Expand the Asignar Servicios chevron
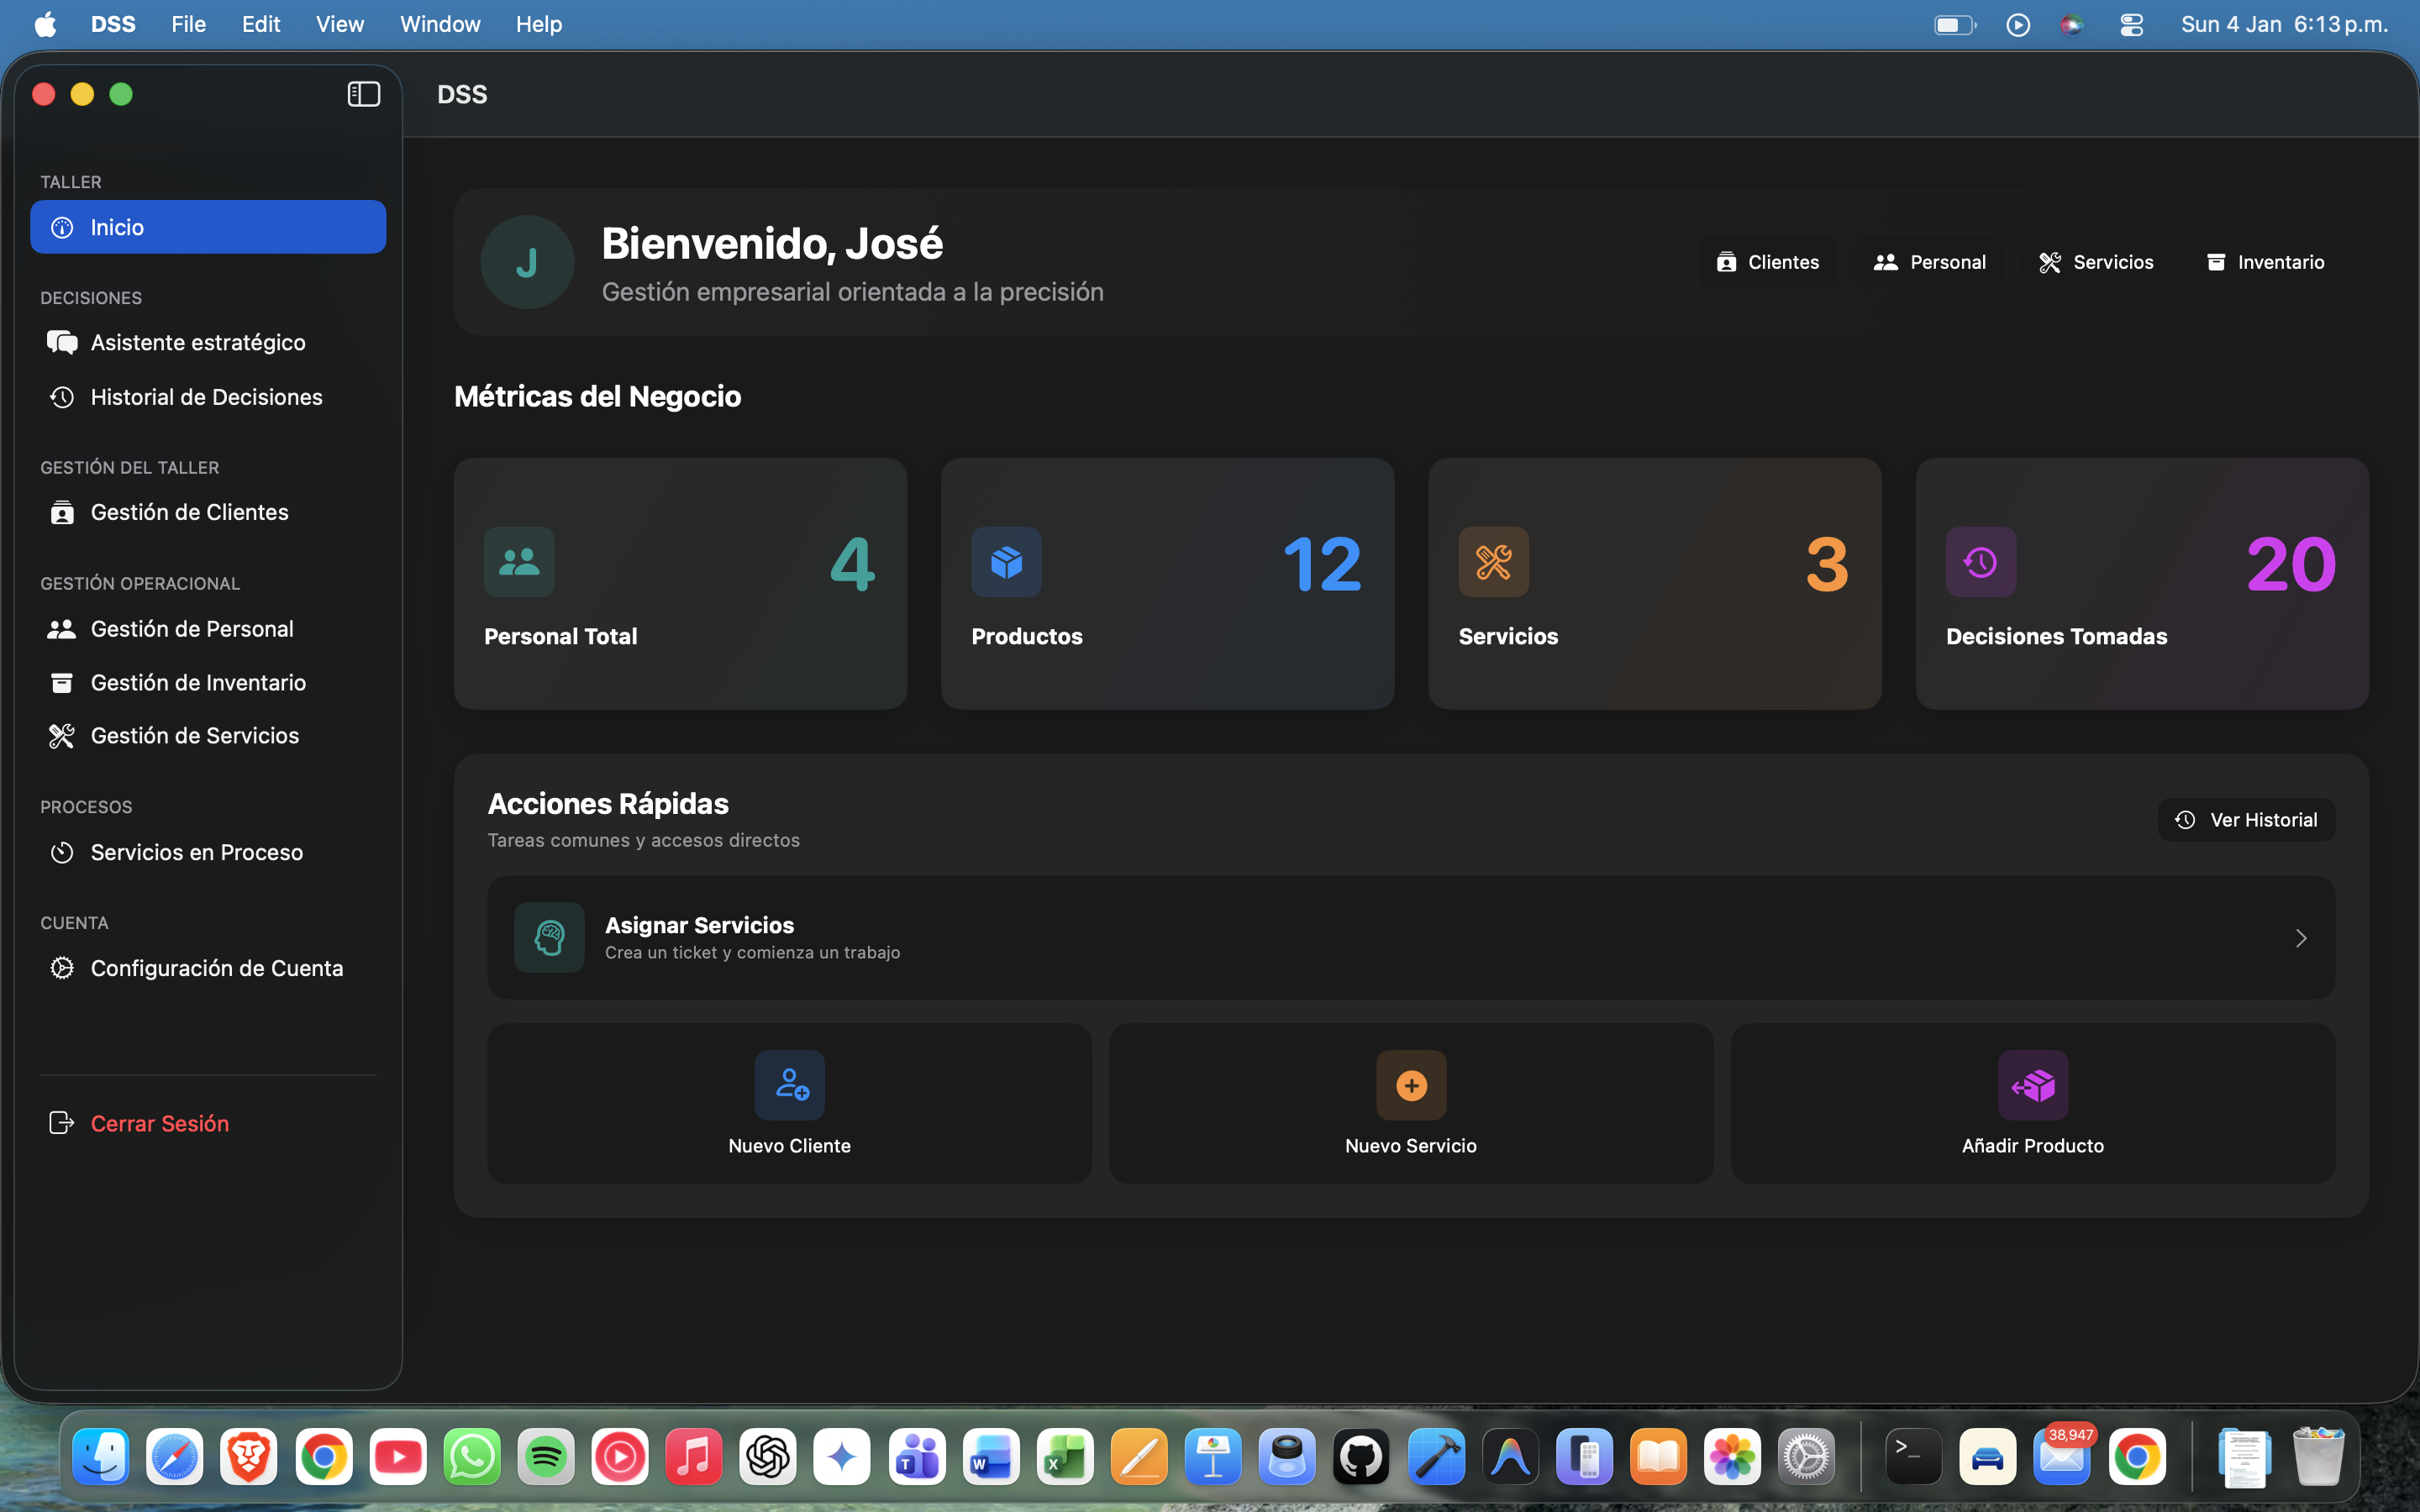The image size is (2420, 1512). click(2301, 937)
